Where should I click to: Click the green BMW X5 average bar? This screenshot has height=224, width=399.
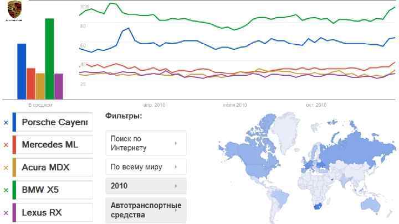49,58
